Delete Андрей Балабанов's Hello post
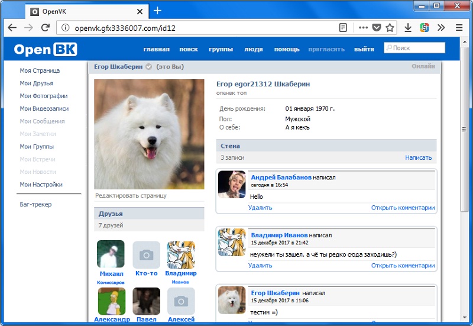This screenshot has height=326, width=473. click(260, 208)
